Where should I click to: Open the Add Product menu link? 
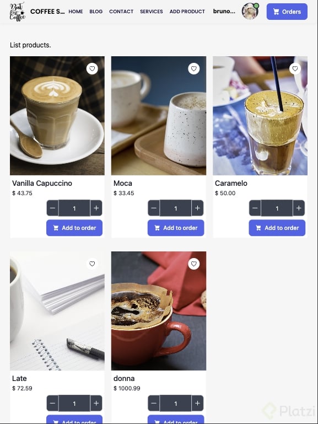click(187, 12)
